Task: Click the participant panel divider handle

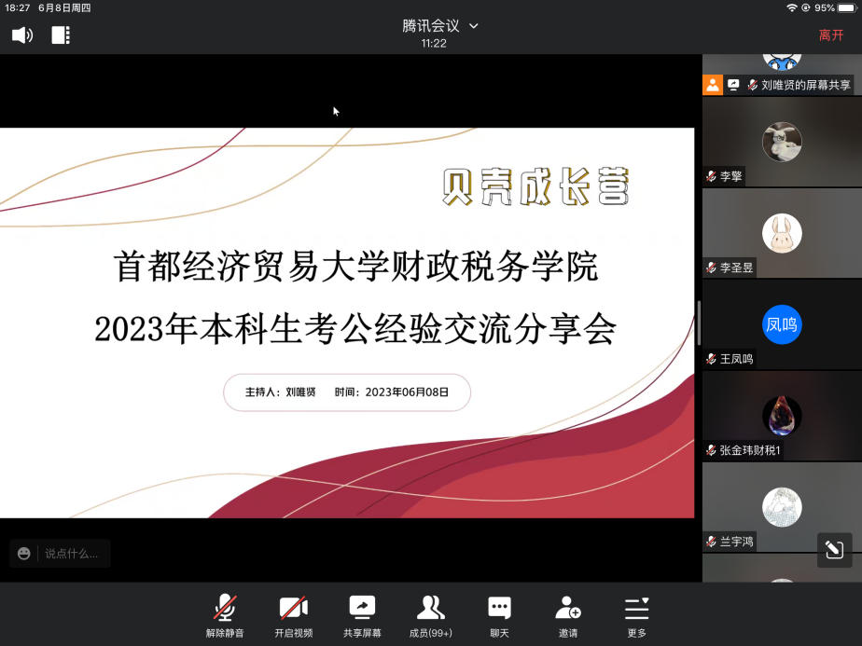Action: click(x=698, y=323)
